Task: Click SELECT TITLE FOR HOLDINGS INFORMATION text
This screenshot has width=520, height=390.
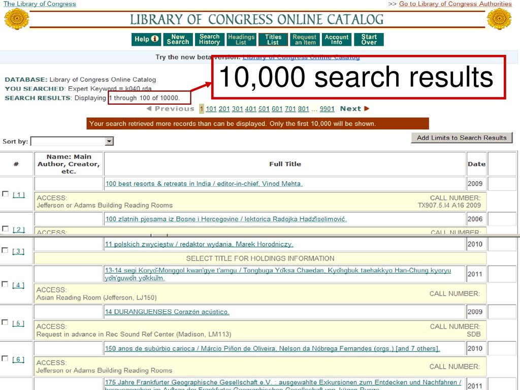Action: 261,258
